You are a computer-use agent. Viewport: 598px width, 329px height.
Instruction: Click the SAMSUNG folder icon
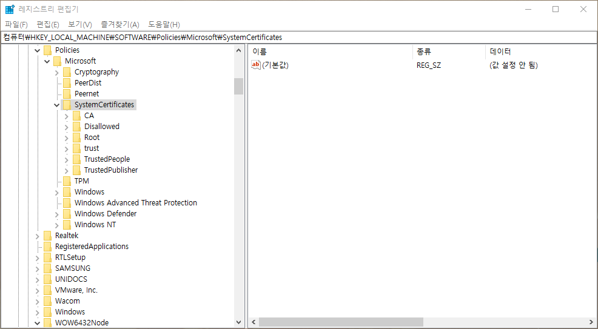47,268
